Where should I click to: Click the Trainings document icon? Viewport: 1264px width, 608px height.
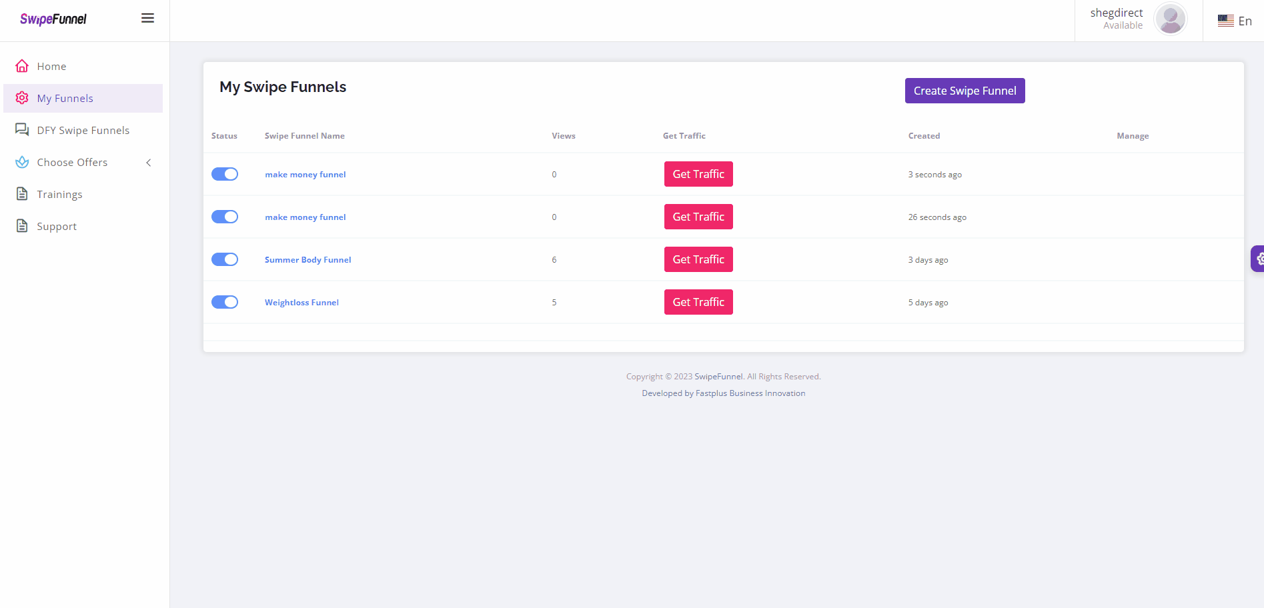click(x=22, y=194)
